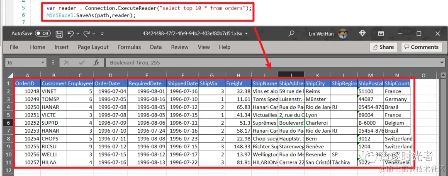Open the Undo history dropdown arrow
The height and width of the screenshot is (176, 448).
pos(78,34)
